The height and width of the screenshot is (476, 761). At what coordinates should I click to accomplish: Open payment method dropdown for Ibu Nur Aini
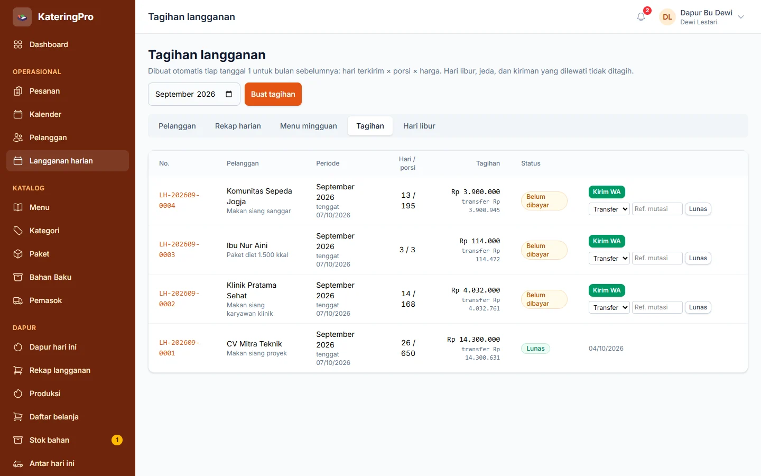pos(609,258)
